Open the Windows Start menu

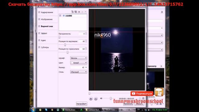[33, 110]
